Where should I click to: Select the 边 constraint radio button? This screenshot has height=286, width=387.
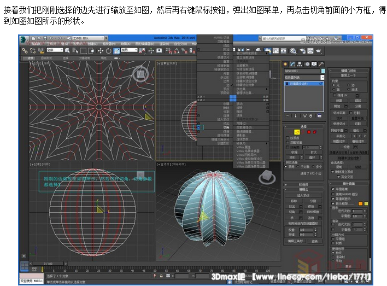348,85
